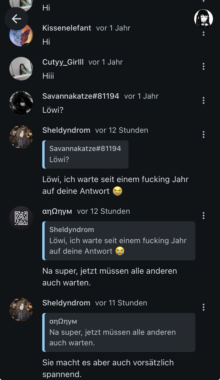Viewport: 220px width, 380px height.
Task: Open options on Sheldyndrom's 12 Stunden comment
Action: pyautogui.click(x=204, y=134)
